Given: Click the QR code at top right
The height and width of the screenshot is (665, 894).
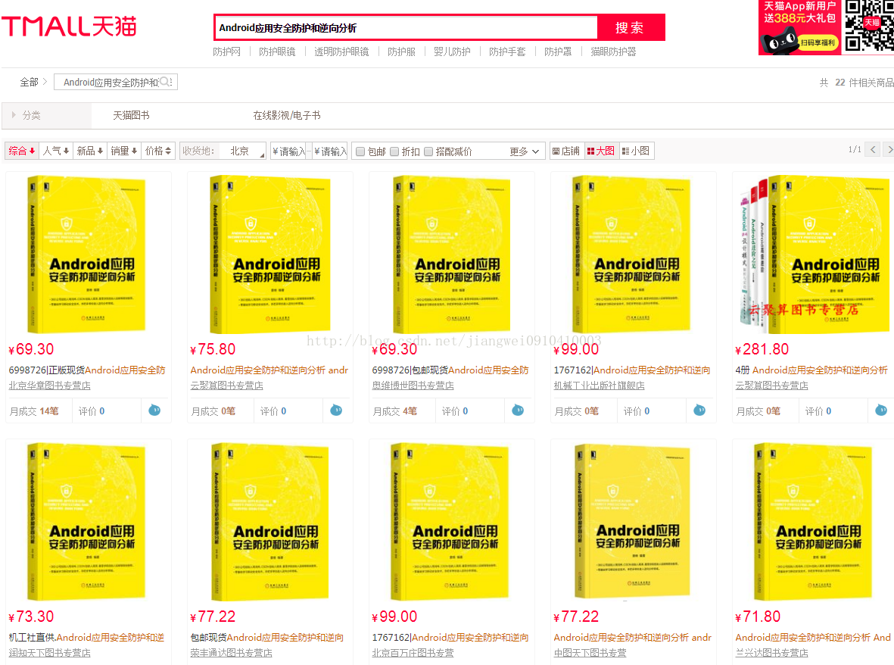Looking at the screenshot, I should [x=869, y=26].
